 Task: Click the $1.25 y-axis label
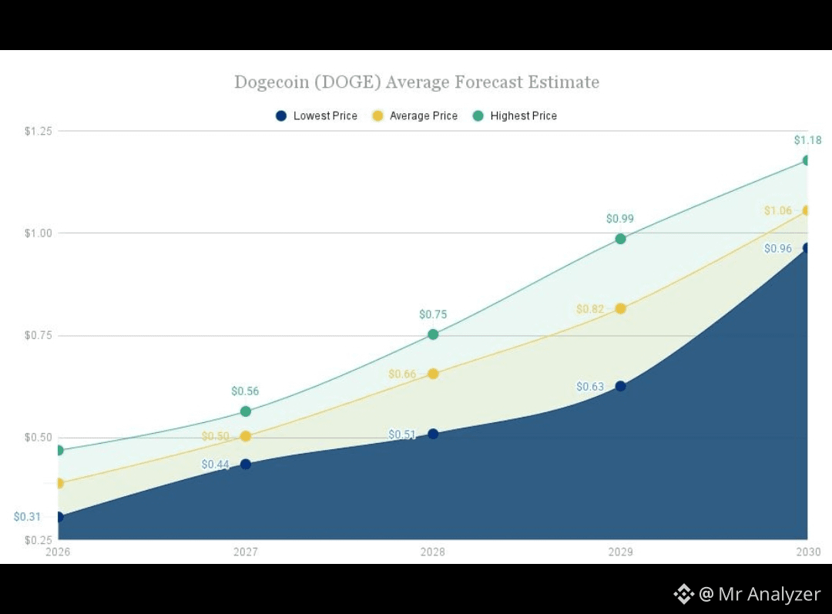(x=39, y=131)
